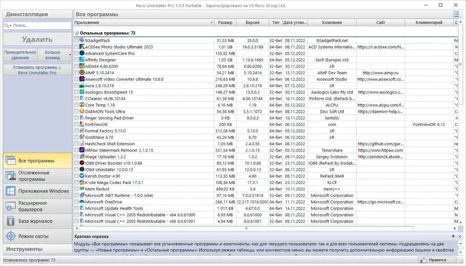Tick the Finger Sensing Pad Driver checkbox
466x266 pixels.
click(77, 118)
